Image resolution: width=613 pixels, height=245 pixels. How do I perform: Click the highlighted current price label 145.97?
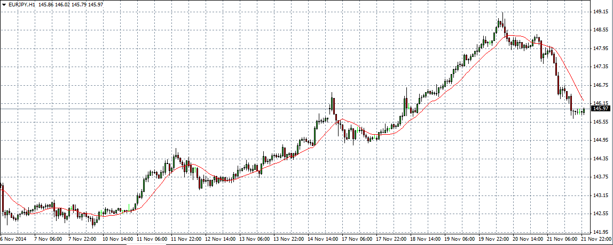tap(601, 109)
